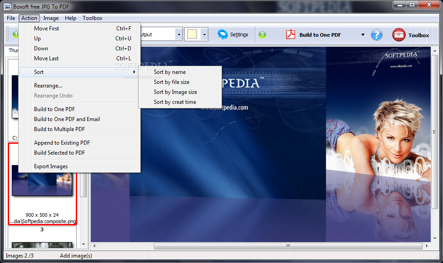
Task: Open the color swatch dropdown arrow
Action: point(204,35)
